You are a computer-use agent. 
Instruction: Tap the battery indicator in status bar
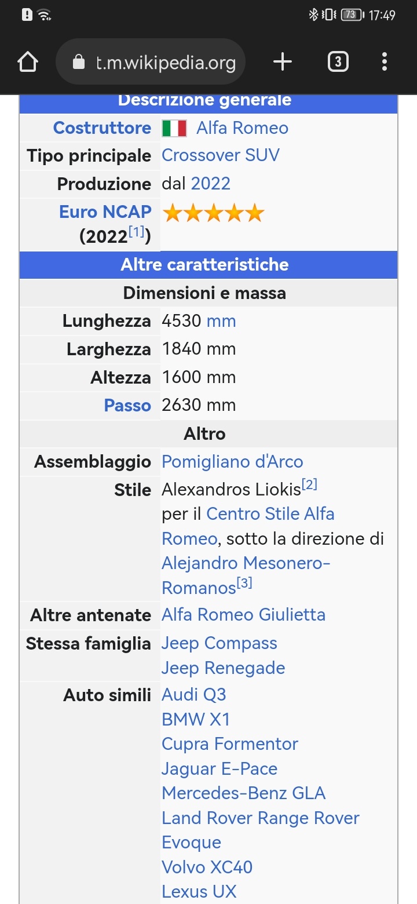click(x=352, y=15)
